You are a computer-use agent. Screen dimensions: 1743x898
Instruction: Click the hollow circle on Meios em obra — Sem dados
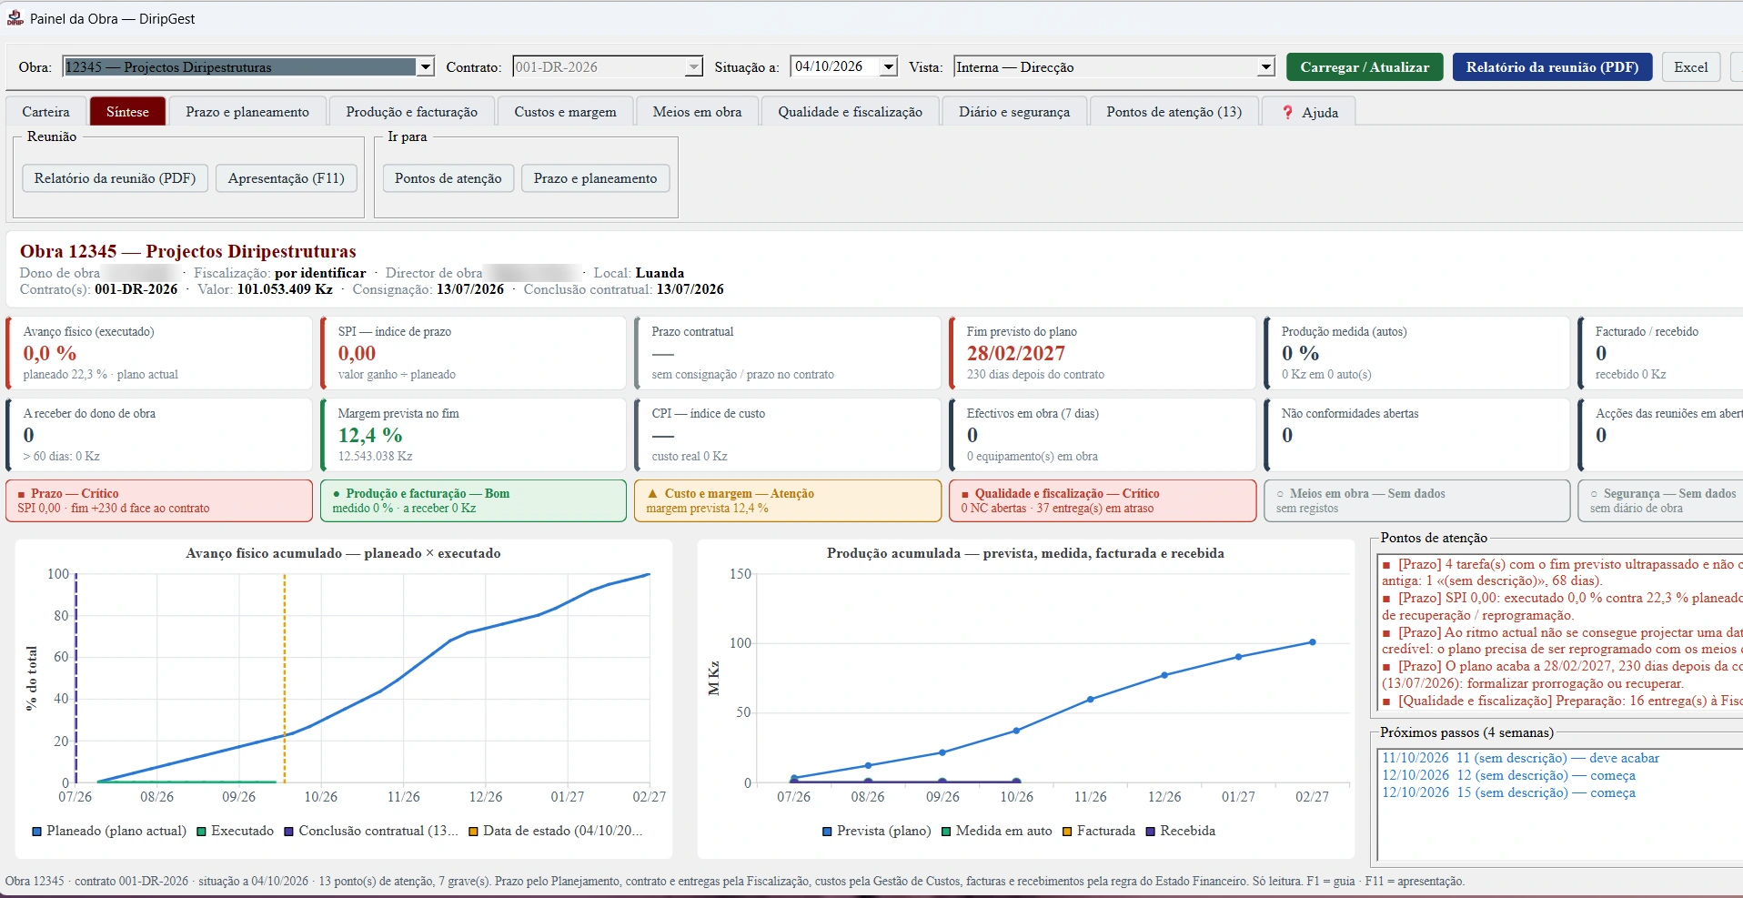coord(1280,494)
